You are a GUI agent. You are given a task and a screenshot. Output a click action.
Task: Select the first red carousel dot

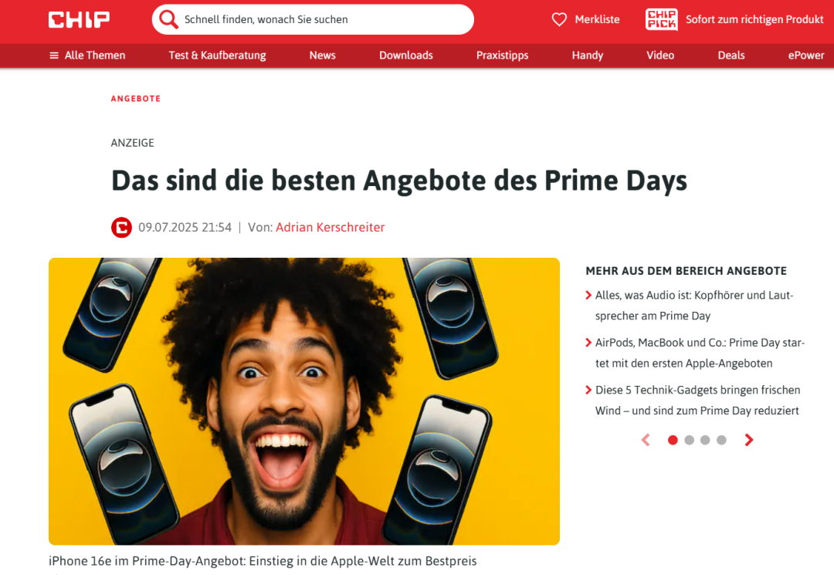(673, 440)
